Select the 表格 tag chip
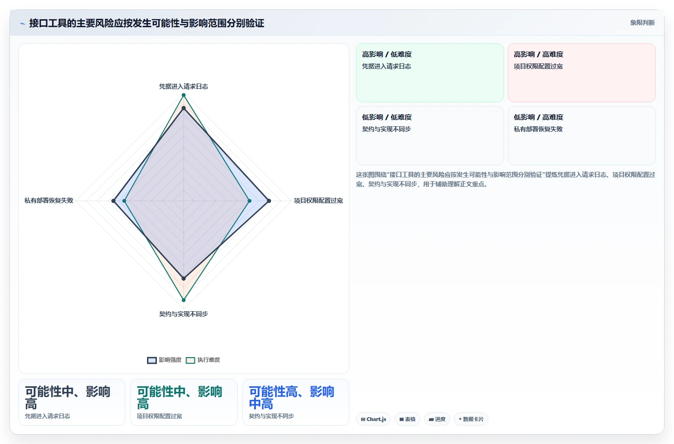Image resolution: width=674 pixels, height=444 pixels. click(x=407, y=419)
